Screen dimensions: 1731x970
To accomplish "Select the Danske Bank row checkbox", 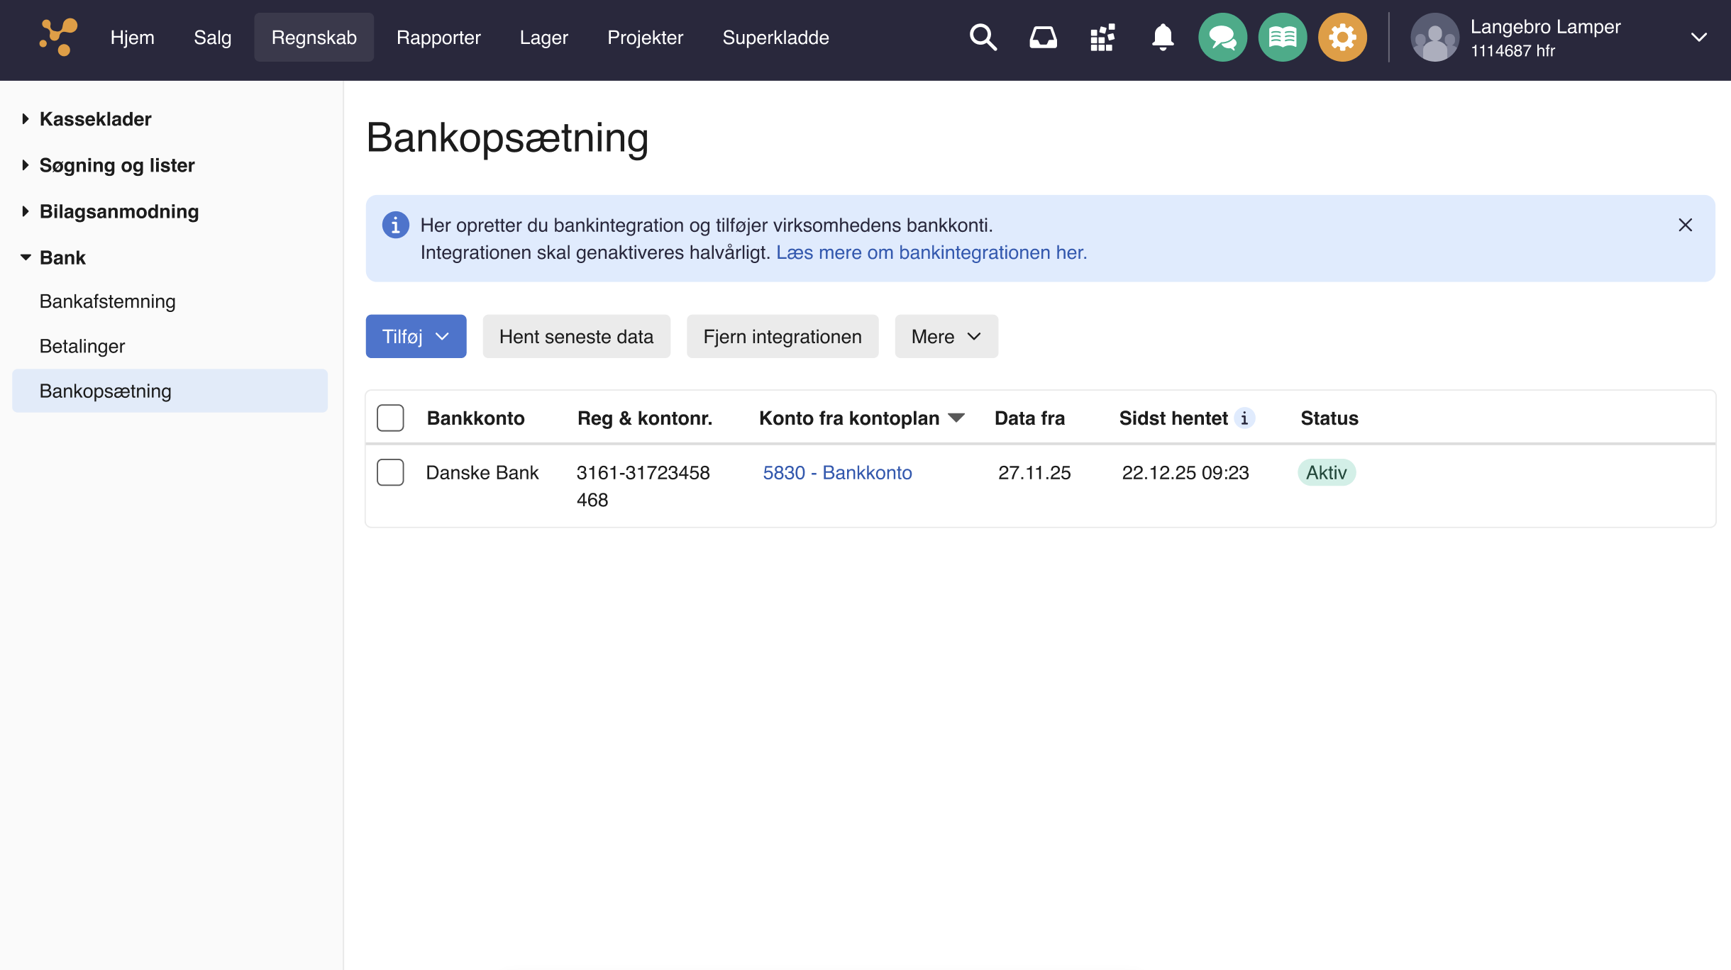I will pos(390,472).
